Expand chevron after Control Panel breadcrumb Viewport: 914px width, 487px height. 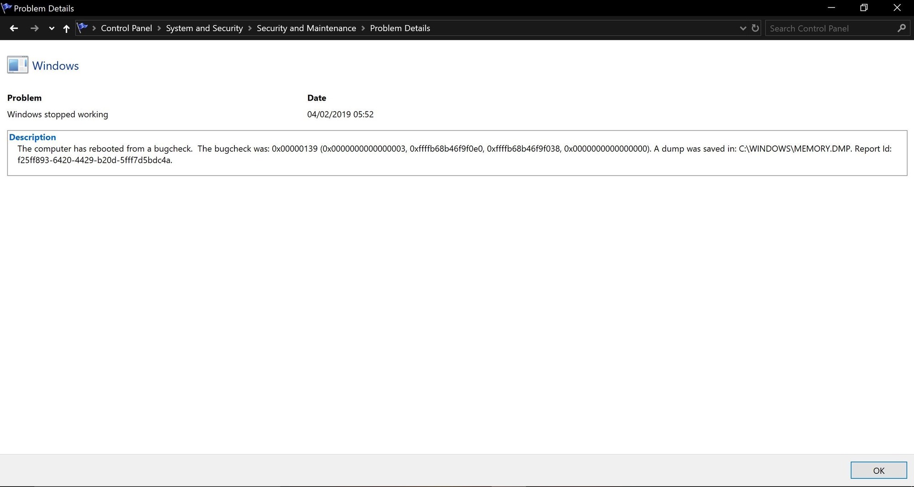click(159, 28)
